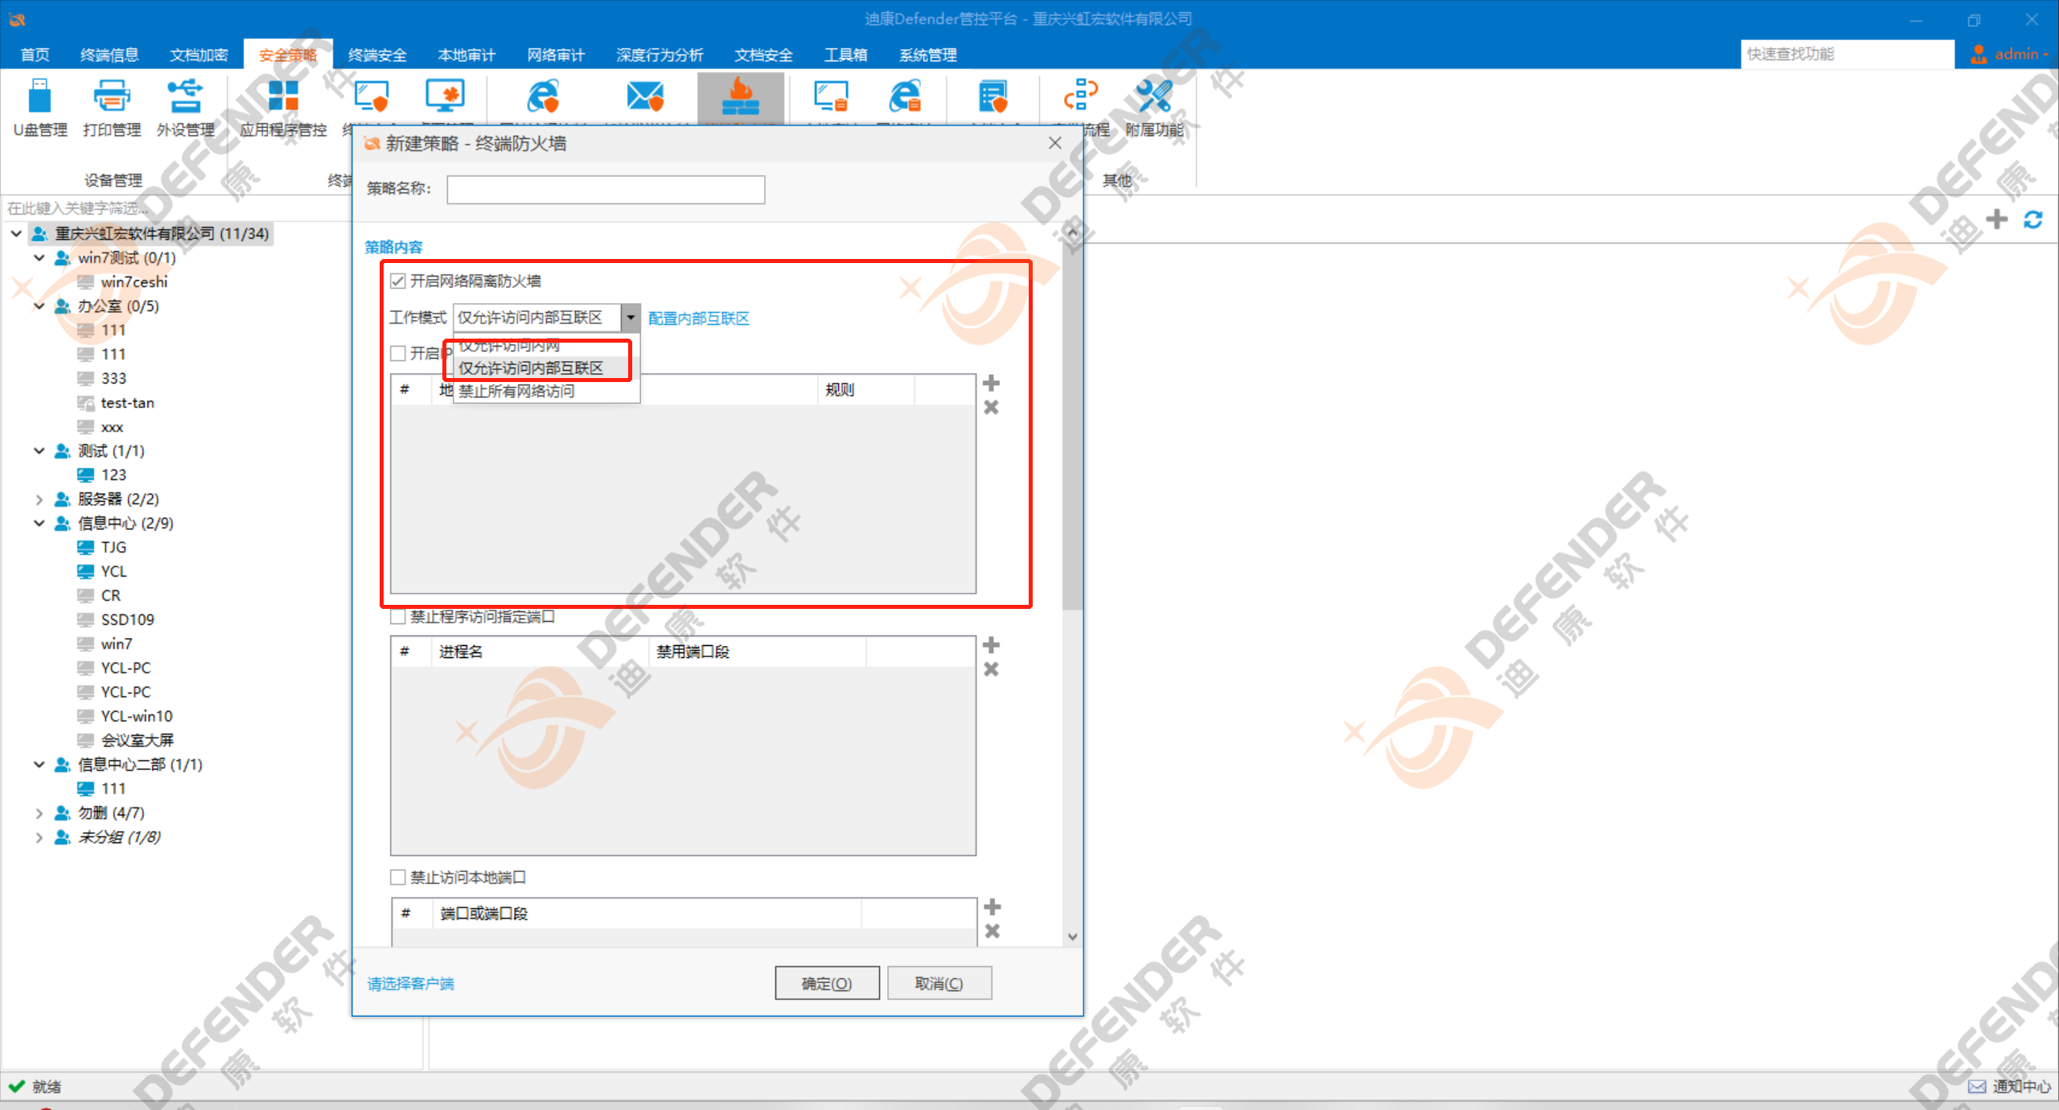
Task: Open the 通知中心 notification center
Action: (2009, 1087)
